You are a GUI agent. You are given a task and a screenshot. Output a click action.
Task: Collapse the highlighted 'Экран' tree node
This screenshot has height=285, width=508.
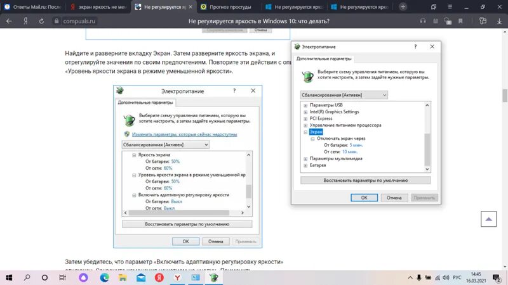[x=305, y=132]
